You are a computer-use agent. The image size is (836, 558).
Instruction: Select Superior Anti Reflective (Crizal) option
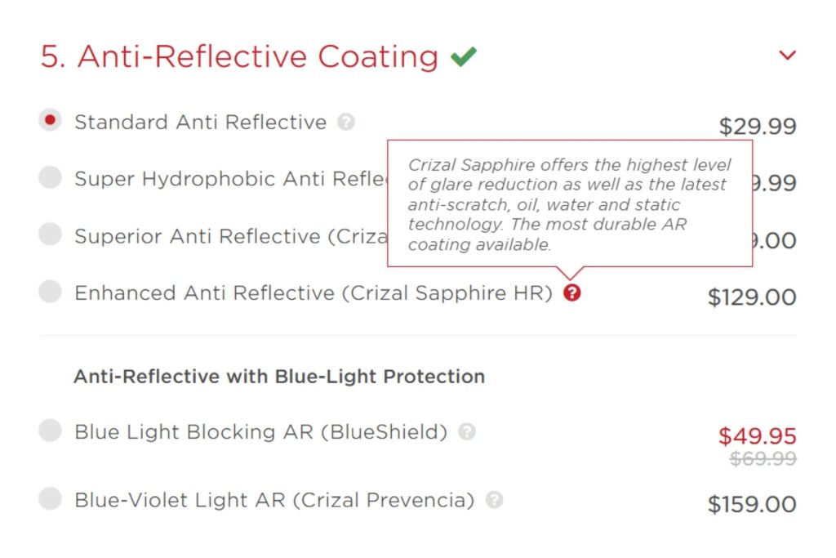[50, 234]
